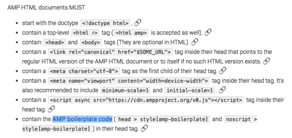Image resolution: width=292 pixels, height=138 pixels.
Task: Click the meta charset="utf-8" code snippet
Action: click(84, 71)
